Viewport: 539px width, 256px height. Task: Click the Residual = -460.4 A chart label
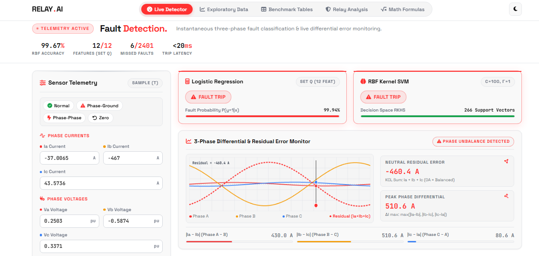pyautogui.click(x=211, y=163)
